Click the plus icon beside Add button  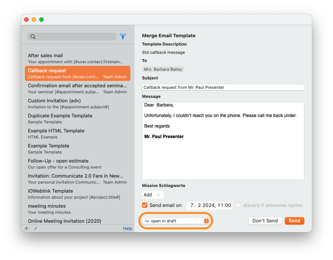tap(158, 195)
